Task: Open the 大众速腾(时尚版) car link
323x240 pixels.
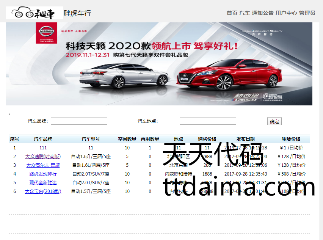Action: point(43,157)
